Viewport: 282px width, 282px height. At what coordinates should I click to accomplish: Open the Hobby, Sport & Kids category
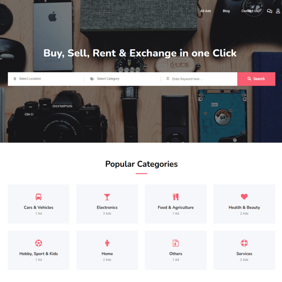click(x=38, y=254)
